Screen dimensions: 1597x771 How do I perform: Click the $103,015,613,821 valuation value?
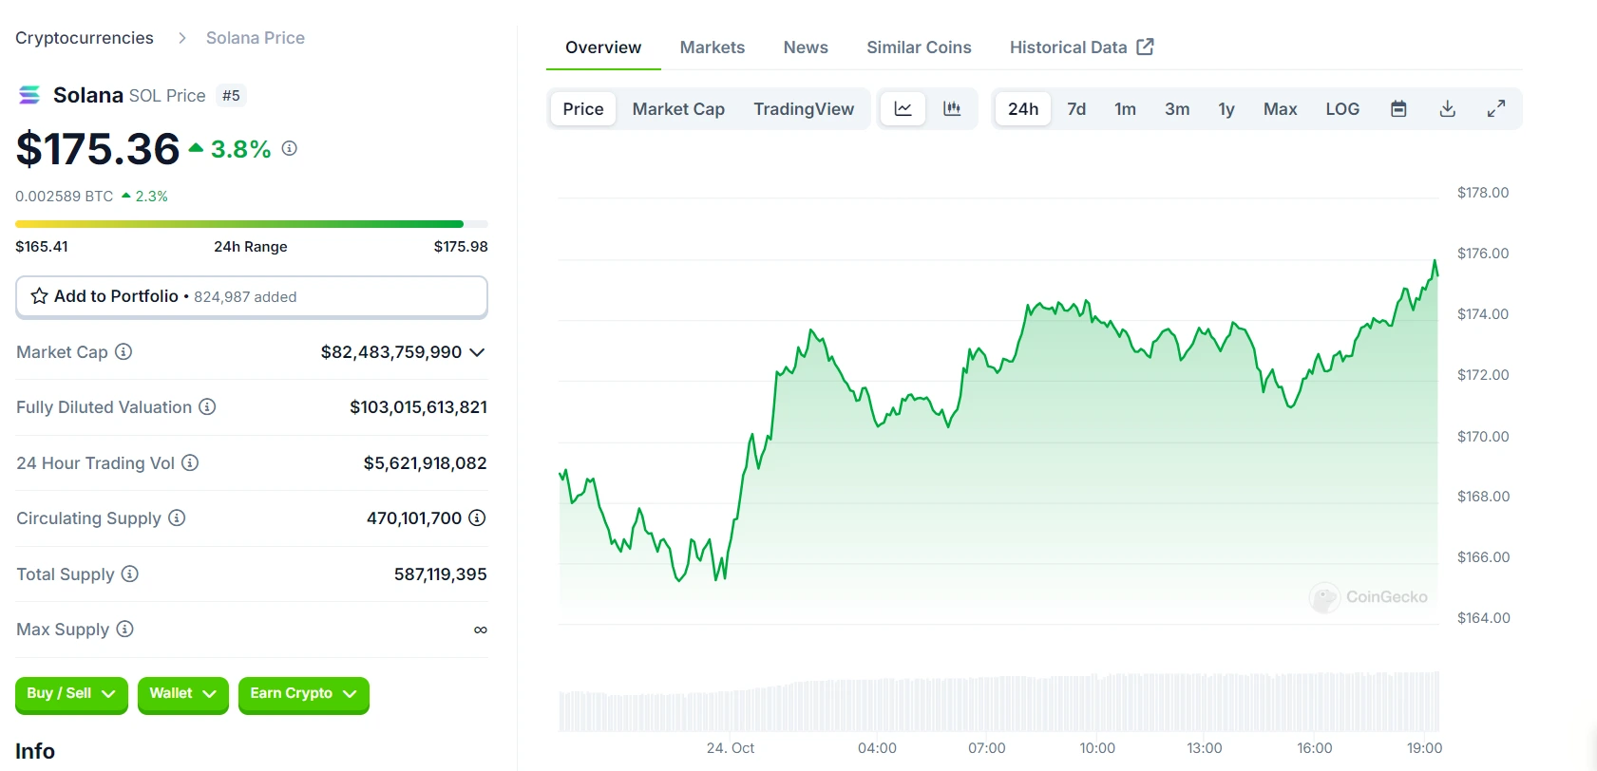pyautogui.click(x=418, y=407)
